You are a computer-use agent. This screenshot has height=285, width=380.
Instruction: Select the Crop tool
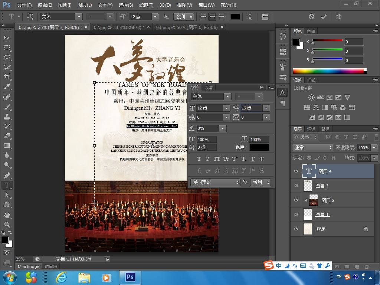point(7,77)
